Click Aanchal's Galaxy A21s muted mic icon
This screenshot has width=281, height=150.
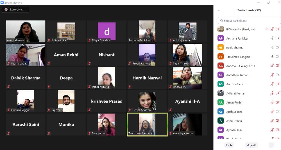(x=272, y=66)
